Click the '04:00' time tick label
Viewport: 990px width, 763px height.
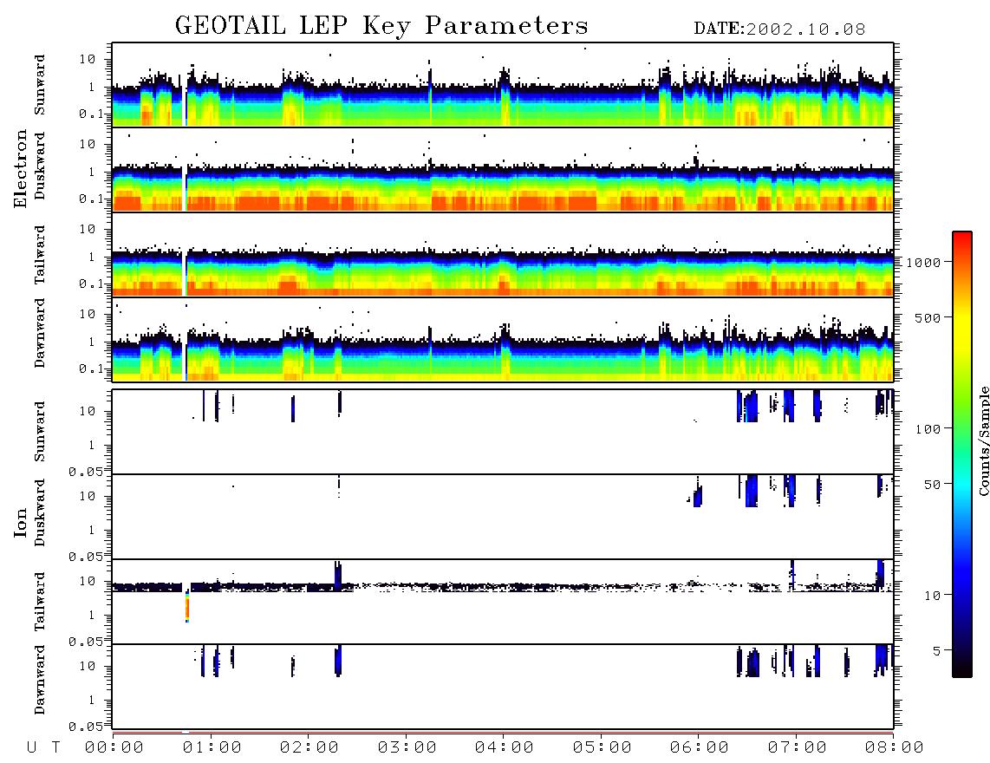(x=505, y=747)
